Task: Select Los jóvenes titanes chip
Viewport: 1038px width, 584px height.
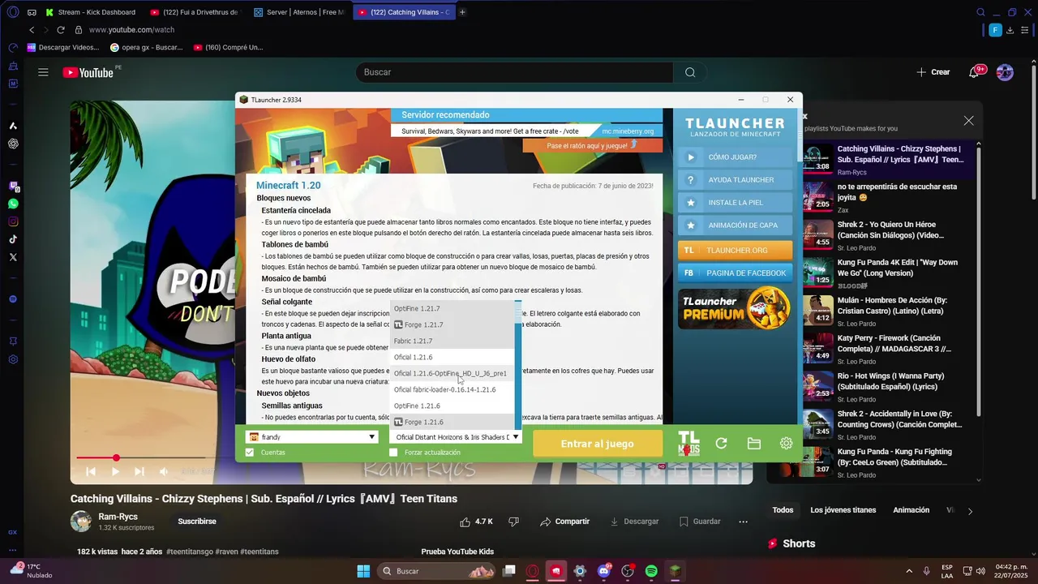Action: [x=843, y=510]
